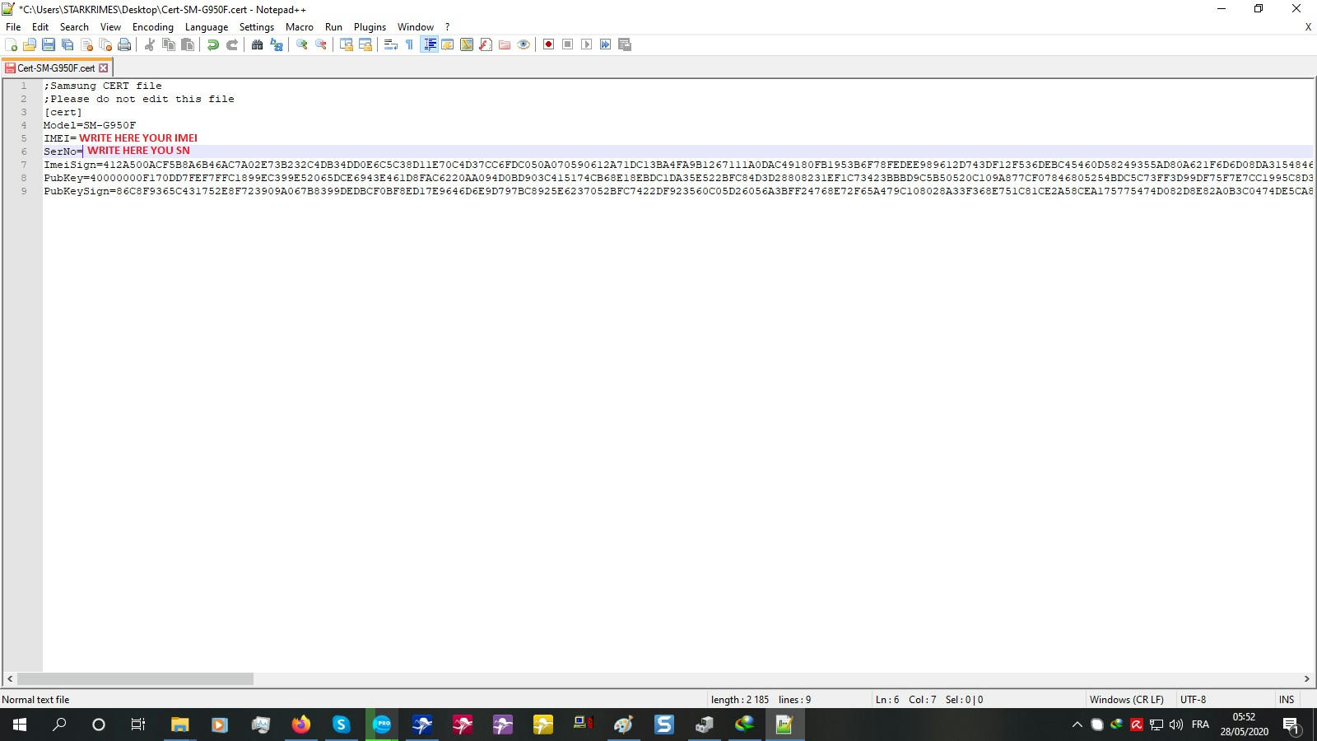
Task: Click the horizontal scrollbar's right arrow
Action: (1306, 679)
